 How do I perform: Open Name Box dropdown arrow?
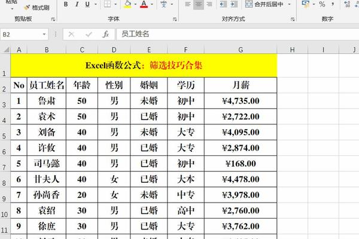pos(44,35)
